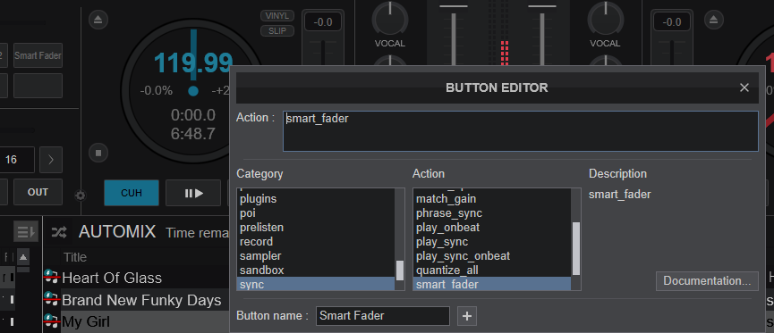Close the Button Editor dialog
774x333 pixels.
click(744, 87)
